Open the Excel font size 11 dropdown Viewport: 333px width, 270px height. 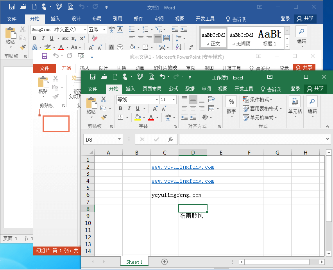(174, 99)
